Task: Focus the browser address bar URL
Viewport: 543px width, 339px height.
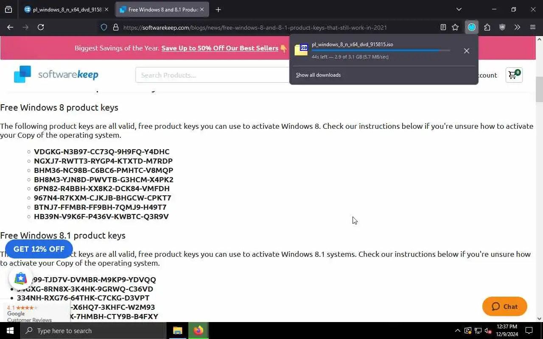Action: pos(255,28)
